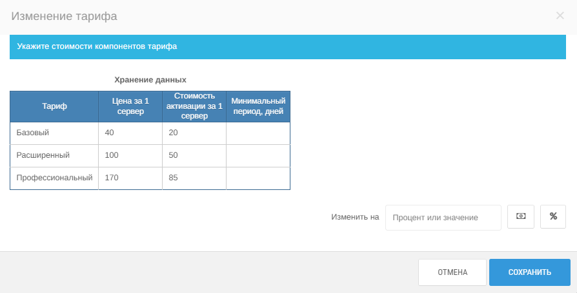Close the tariff change dialog
This screenshot has width=577, height=293.
pyautogui.click(x=560, y=16)
